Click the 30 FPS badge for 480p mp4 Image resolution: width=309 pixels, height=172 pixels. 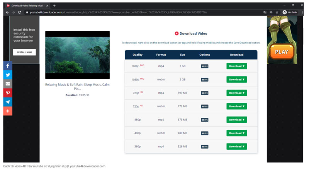205,120
